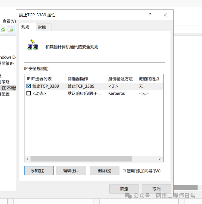
Task: Select the <动态> filter list entry
Action: pyautogui.click(x=39, y=93)
